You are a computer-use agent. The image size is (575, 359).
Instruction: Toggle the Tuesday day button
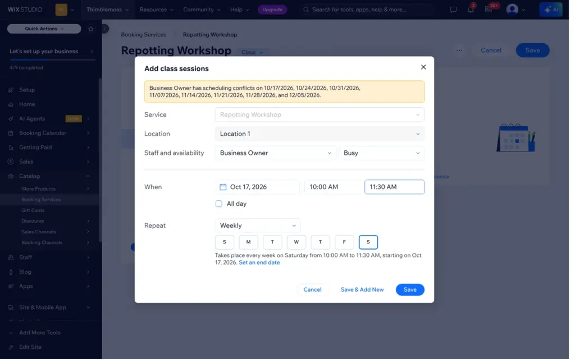point(272,242)
